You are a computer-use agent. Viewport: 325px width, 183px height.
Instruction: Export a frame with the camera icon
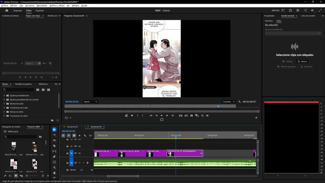click(191, 116)
